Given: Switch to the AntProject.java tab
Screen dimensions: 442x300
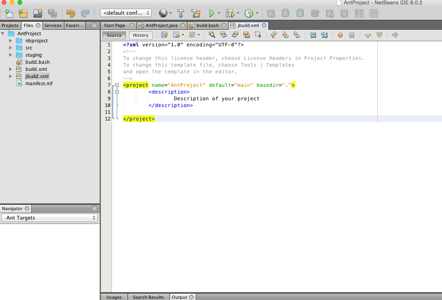Looking at the screenshot, I should [161, 25].
